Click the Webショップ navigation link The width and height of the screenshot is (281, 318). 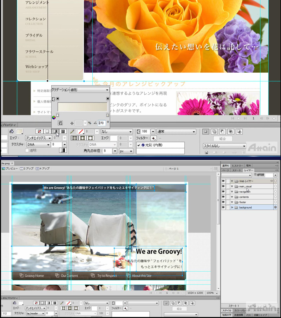[x=36, y=67]
